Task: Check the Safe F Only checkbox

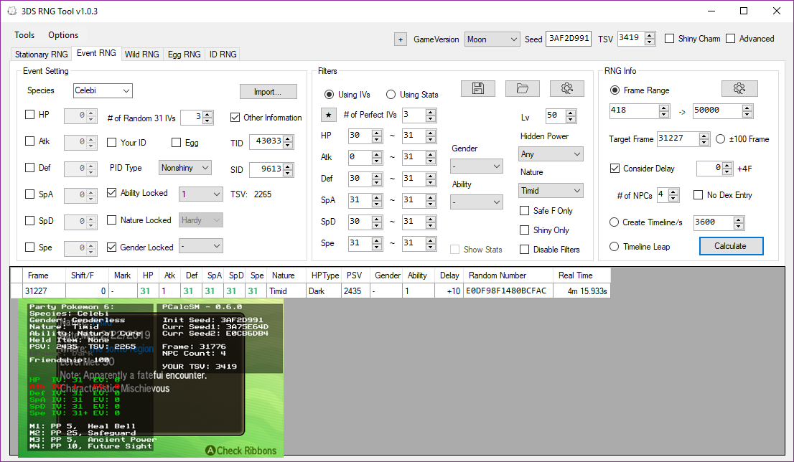Action: (x=525, y=210)
